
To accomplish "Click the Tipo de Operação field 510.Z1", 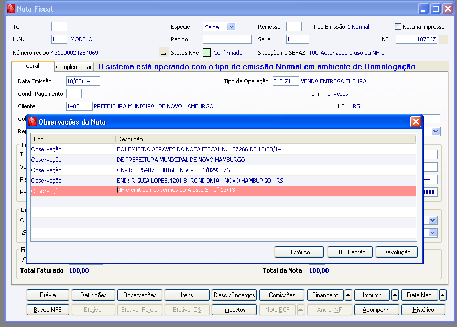I will click(286, 81).
